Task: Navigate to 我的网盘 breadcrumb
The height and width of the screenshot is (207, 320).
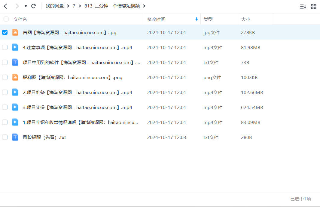Action: pos(55,6)
